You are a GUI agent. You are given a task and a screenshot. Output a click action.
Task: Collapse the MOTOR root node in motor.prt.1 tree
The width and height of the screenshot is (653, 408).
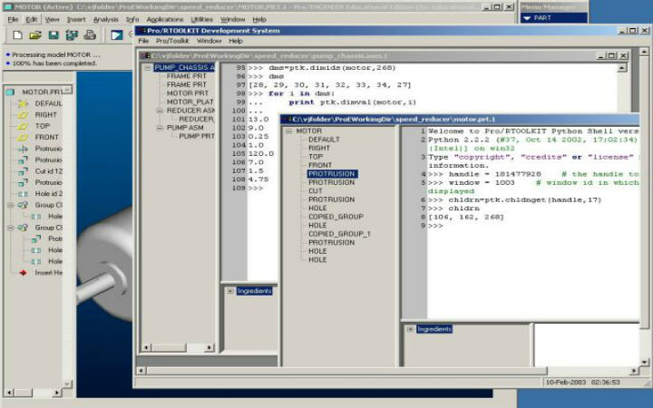pos(289,131)
